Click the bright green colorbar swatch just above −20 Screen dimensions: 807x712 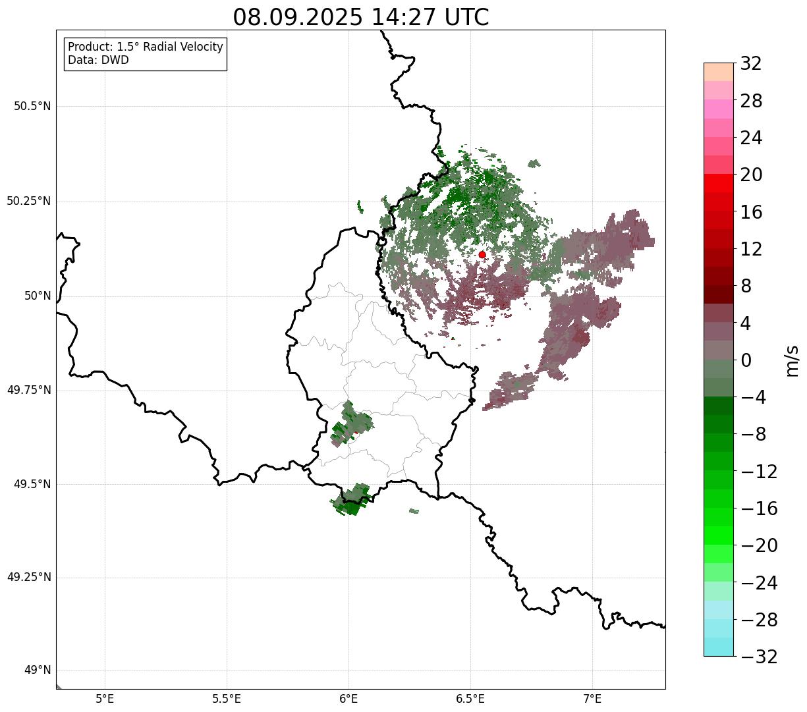[719, 535]
